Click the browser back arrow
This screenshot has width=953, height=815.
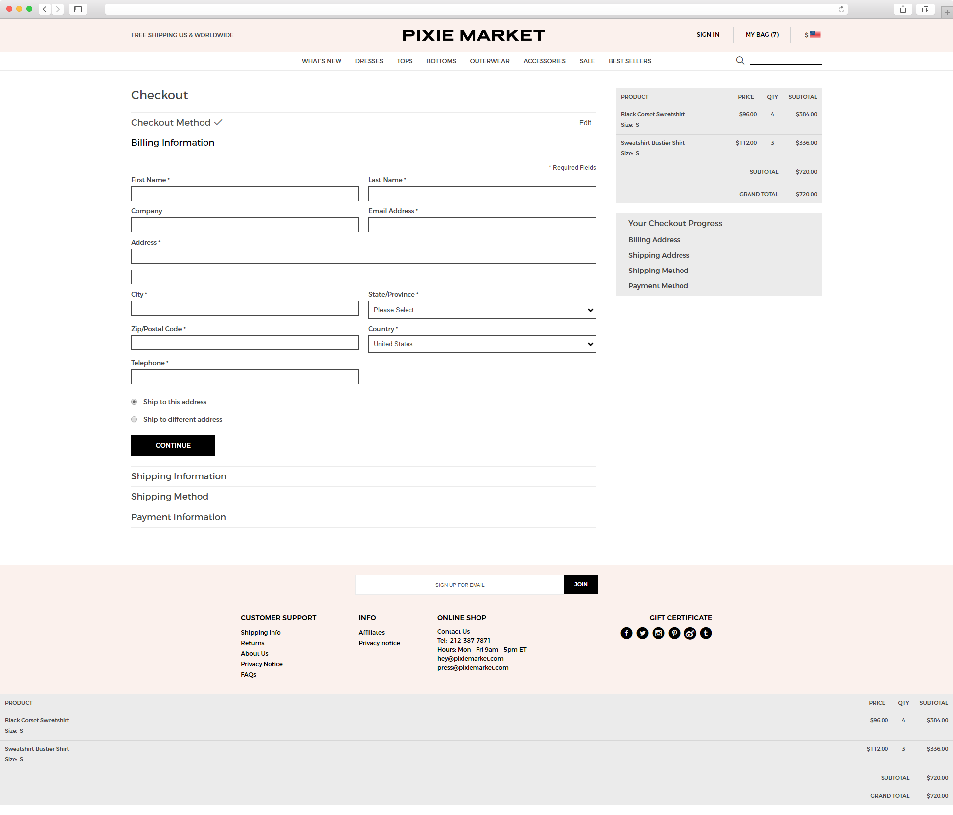(x=45, y=9)
